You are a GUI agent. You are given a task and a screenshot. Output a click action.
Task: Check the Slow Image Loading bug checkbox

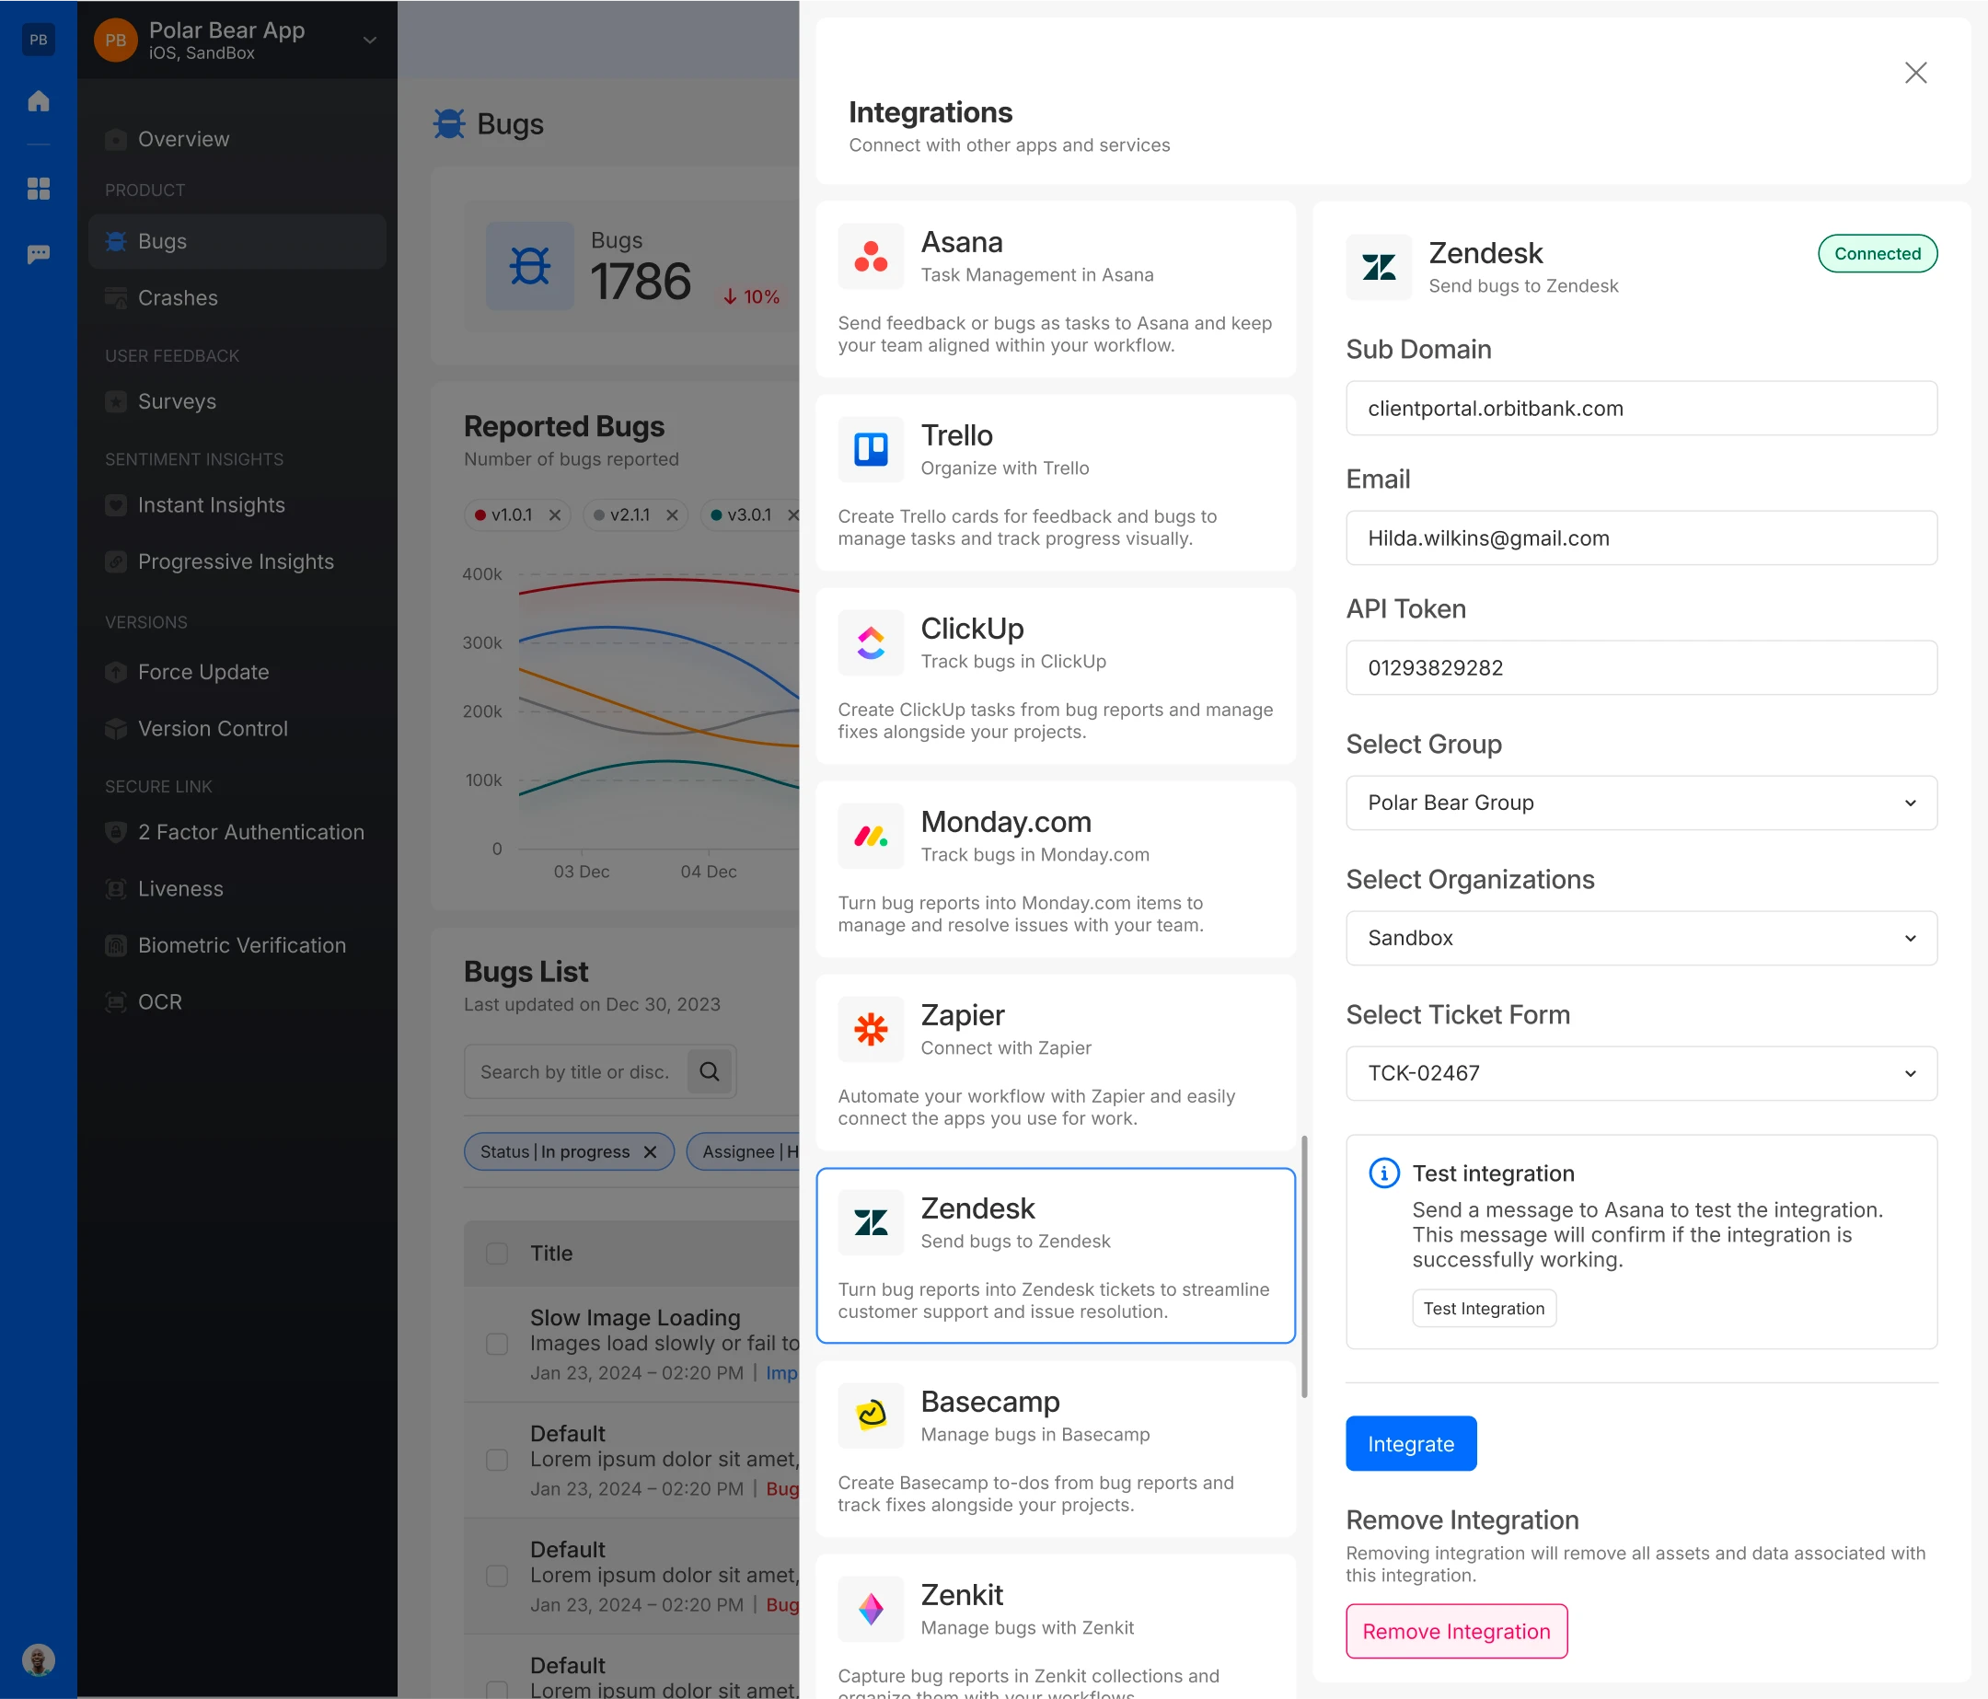point(497,1343)
